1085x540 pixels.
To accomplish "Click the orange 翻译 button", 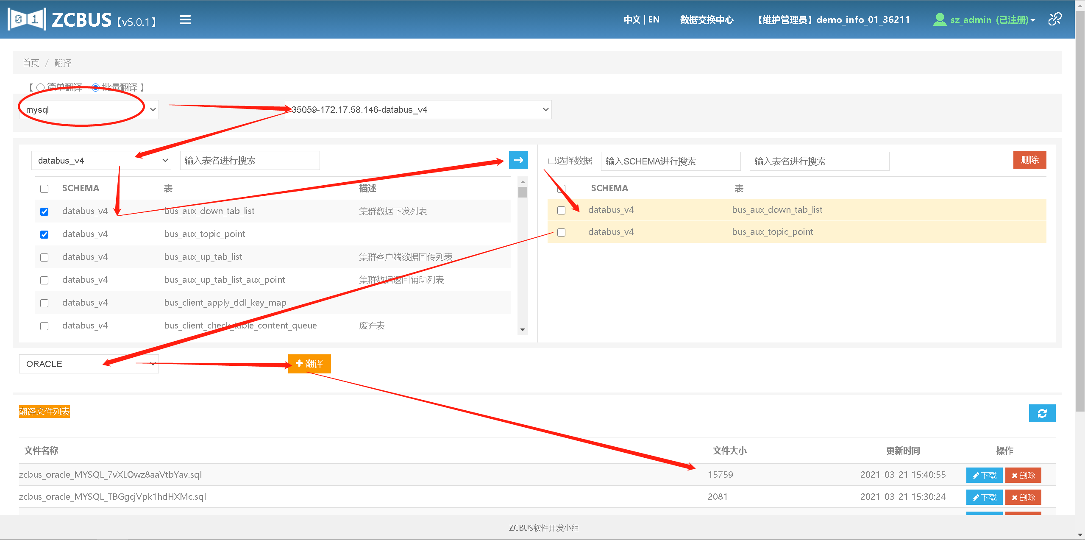I will click(309, 364).
